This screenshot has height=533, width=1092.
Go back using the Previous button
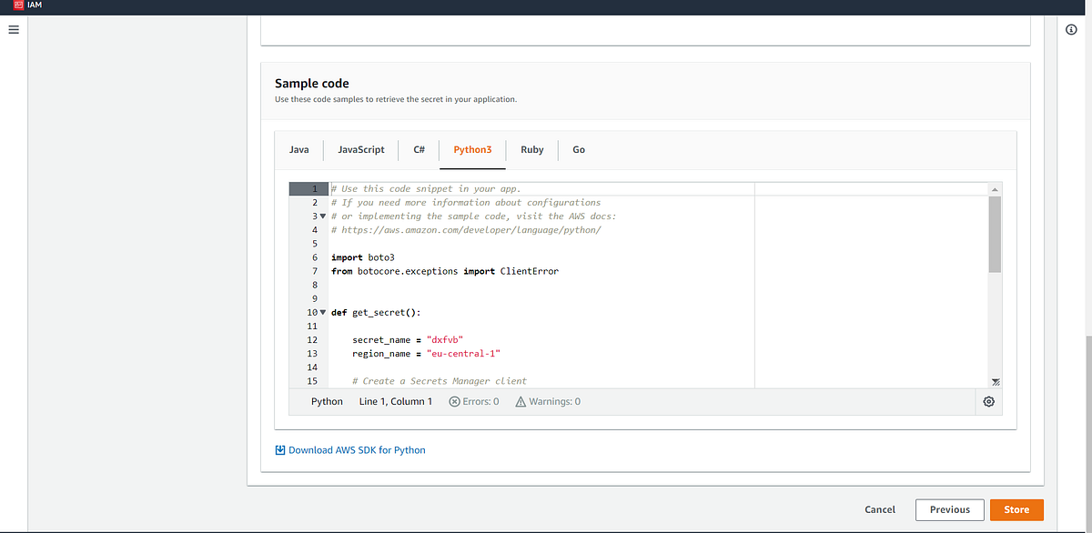pos(949,509)
